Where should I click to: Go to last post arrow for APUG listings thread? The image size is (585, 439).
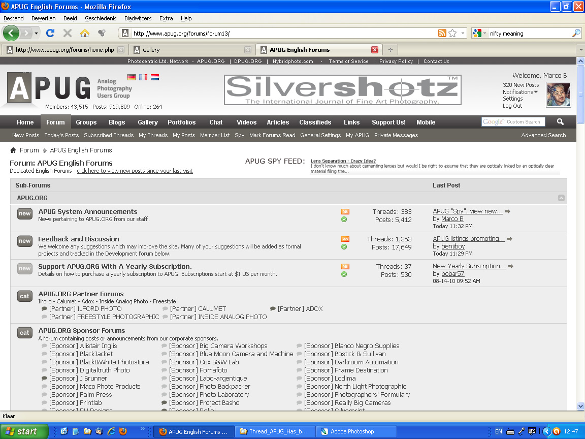point(510,239)
